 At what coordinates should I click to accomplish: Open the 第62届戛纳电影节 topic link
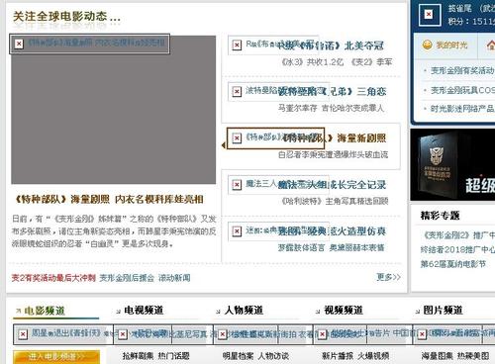[x=453, y=264]
